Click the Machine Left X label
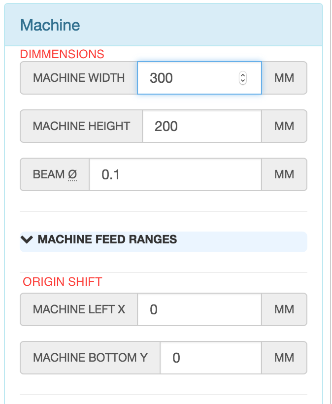The height and width of the screenshot is (404, 332). [x=79, y=309]
